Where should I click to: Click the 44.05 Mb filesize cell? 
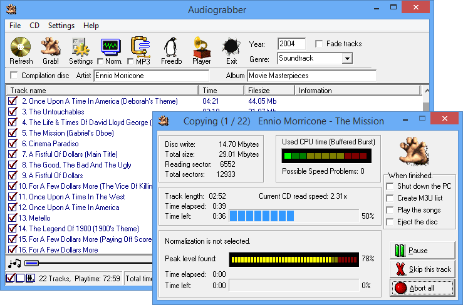263,101
